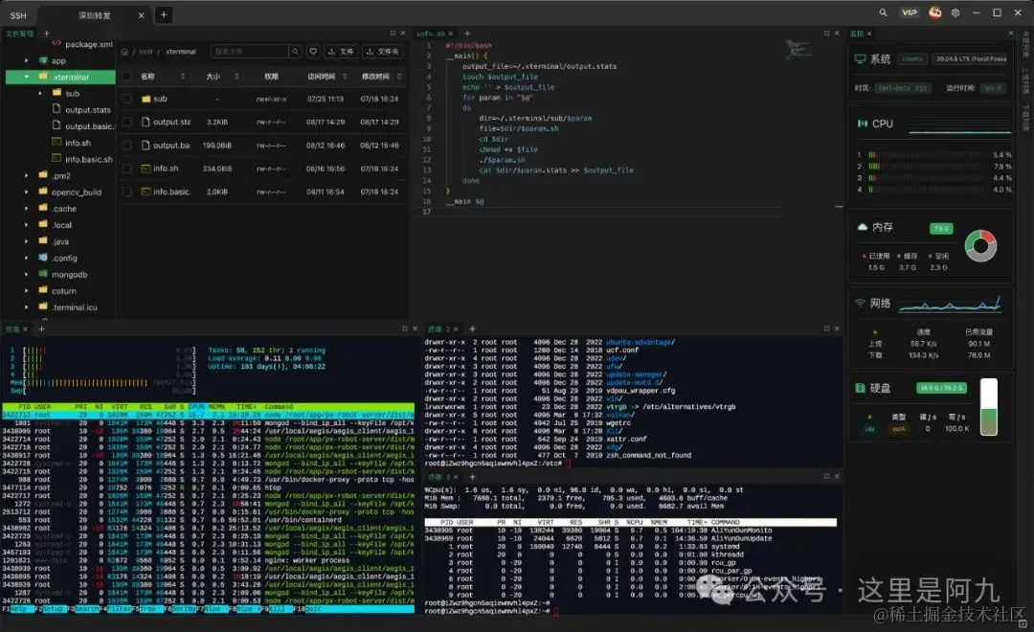Toggle the select-all checkbox in file table header
Viewport: 1034px width, 632px height.
click(127, 77)
